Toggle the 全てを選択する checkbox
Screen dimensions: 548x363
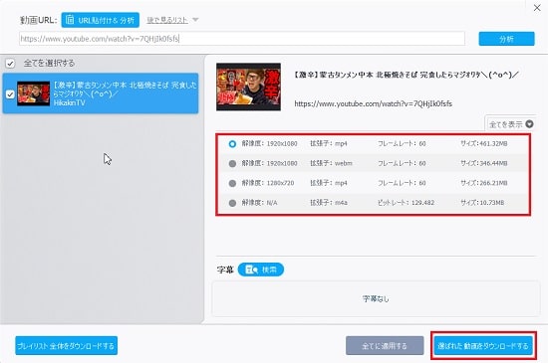(10, 64)
